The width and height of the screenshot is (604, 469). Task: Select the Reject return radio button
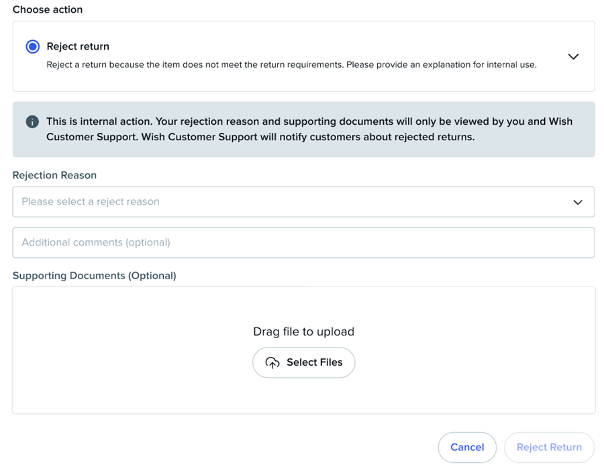point(32,47)
